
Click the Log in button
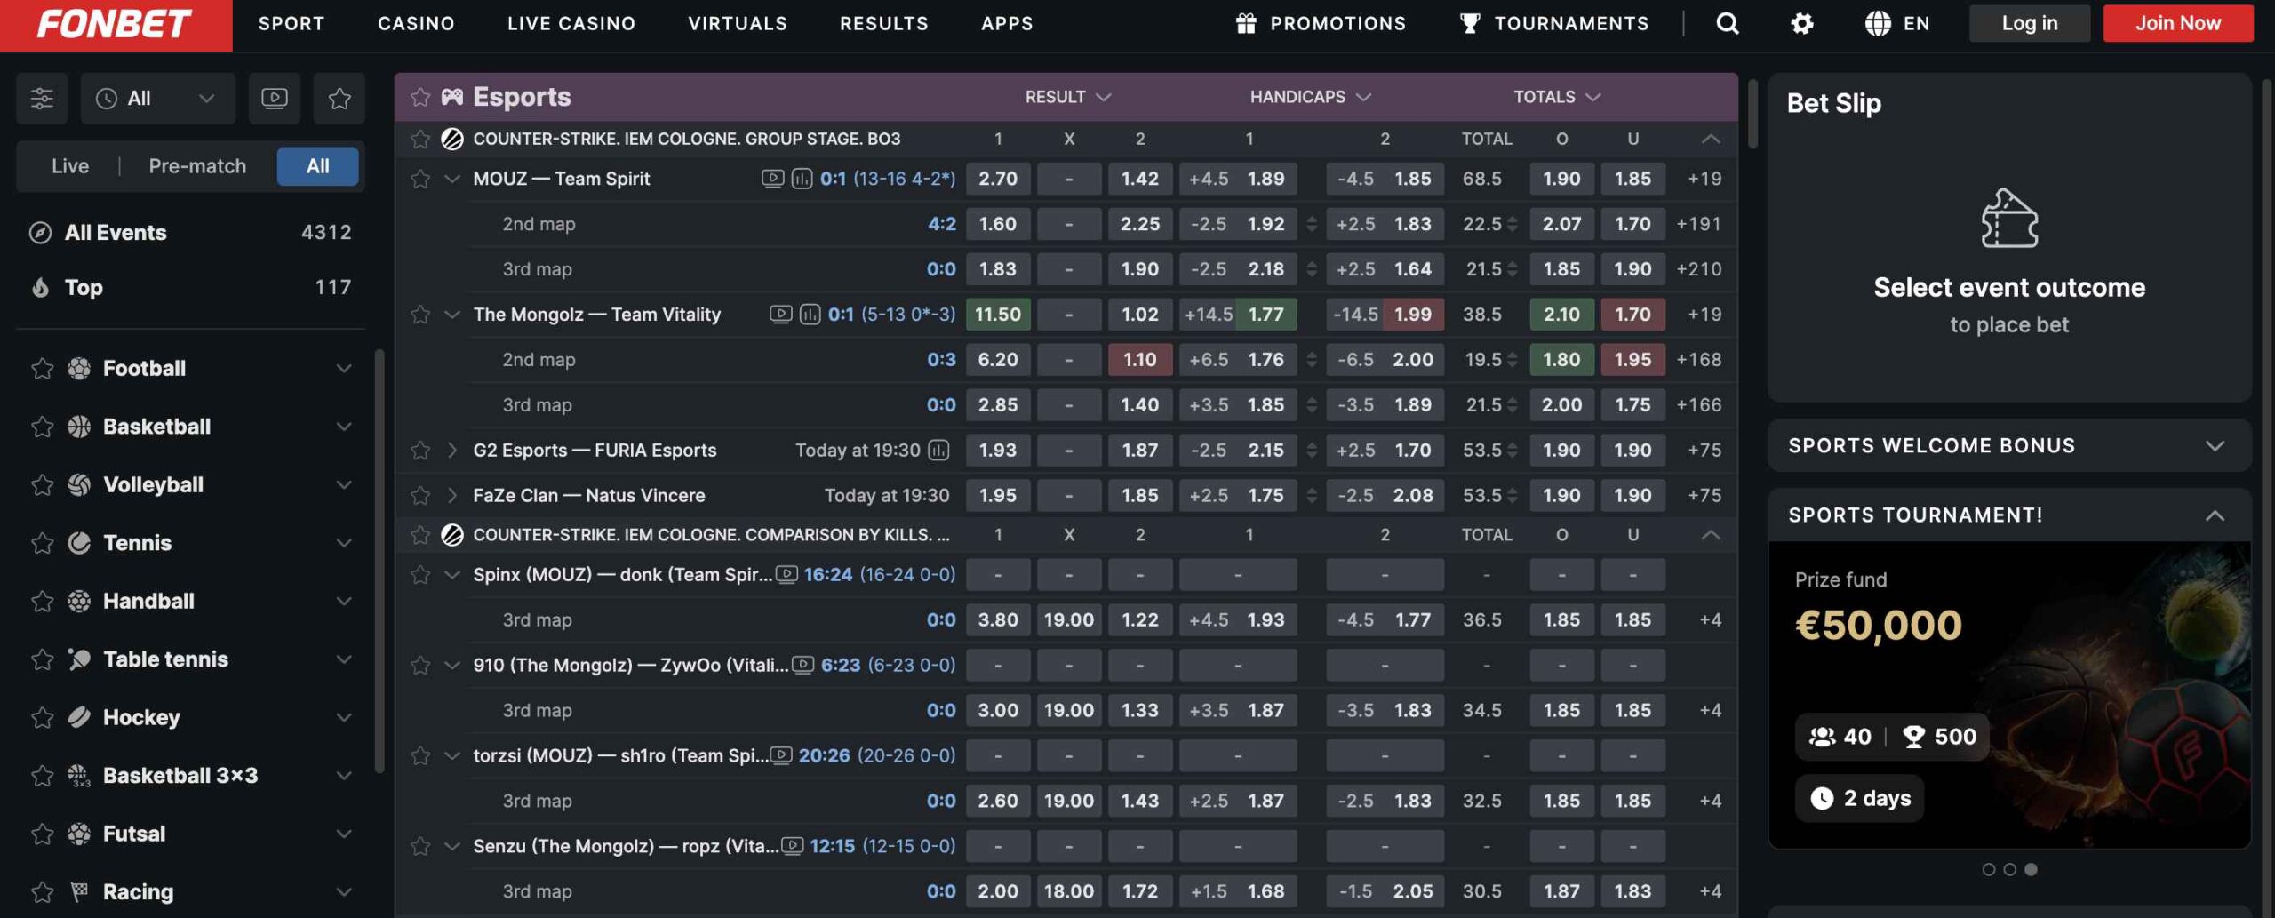point(2029,23)
